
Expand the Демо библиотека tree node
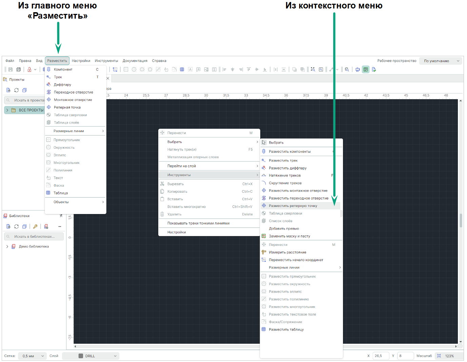[x=7, y=247]
